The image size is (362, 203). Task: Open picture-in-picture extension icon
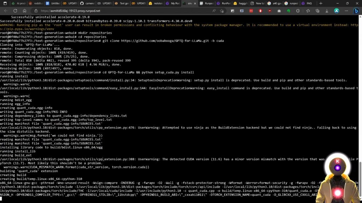click(233, 11)
